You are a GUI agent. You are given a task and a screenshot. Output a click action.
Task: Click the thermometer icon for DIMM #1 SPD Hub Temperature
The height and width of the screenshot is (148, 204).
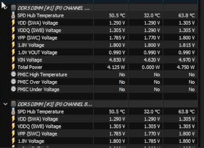tap(13, 15)
